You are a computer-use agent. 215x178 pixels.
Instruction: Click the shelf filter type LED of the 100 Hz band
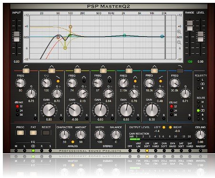58,81
